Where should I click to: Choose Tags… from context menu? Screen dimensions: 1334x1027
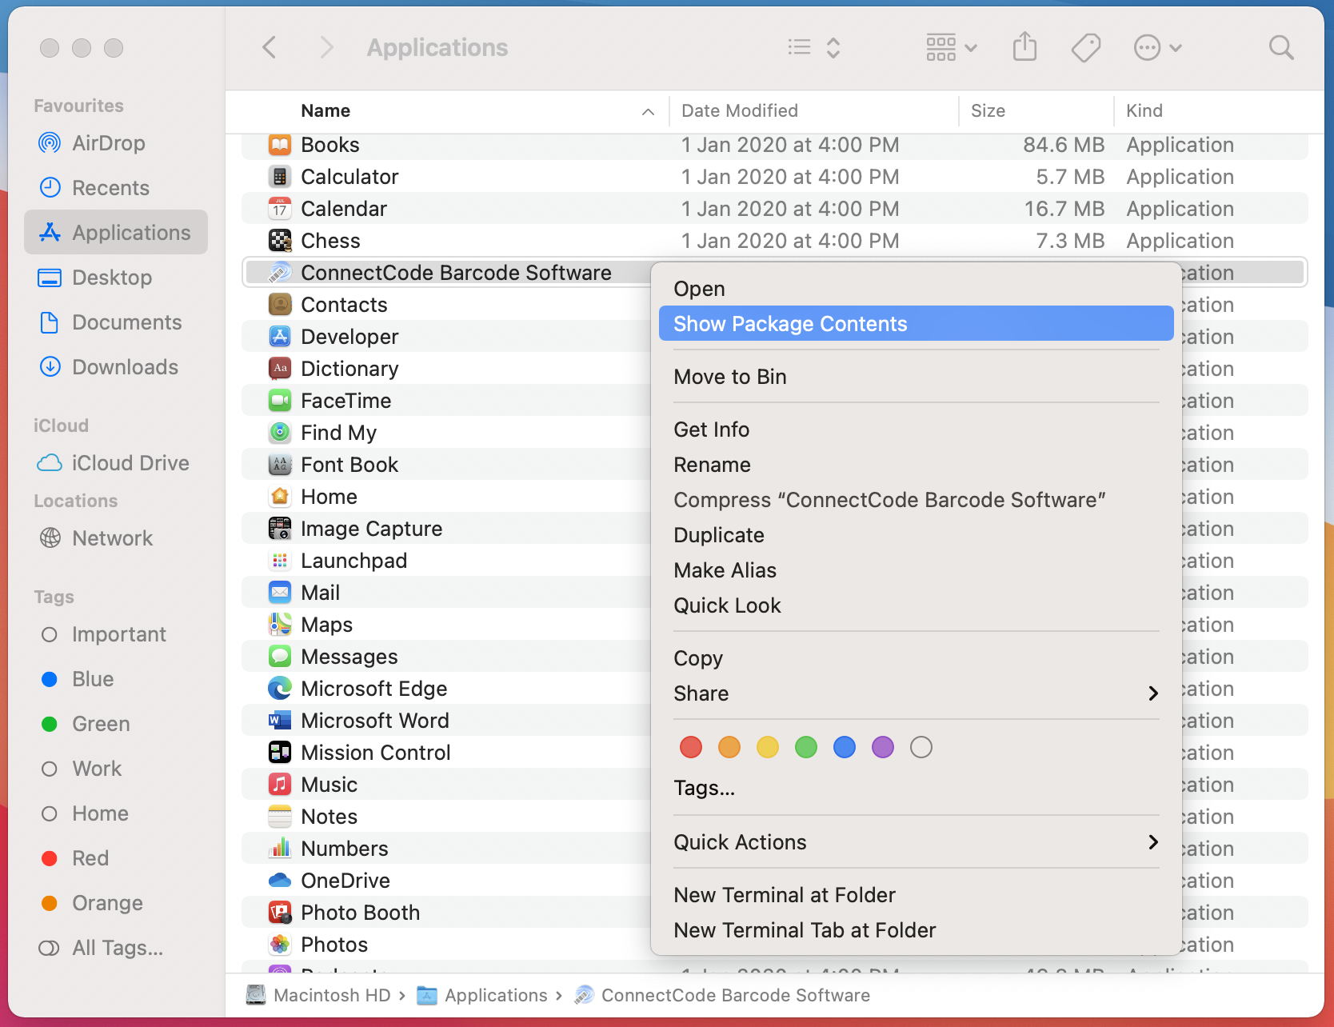[916, 788]
